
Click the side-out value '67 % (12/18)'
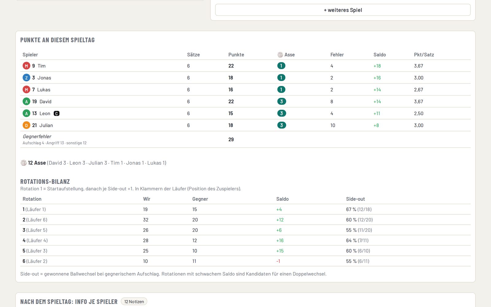(x=359, y=209)
